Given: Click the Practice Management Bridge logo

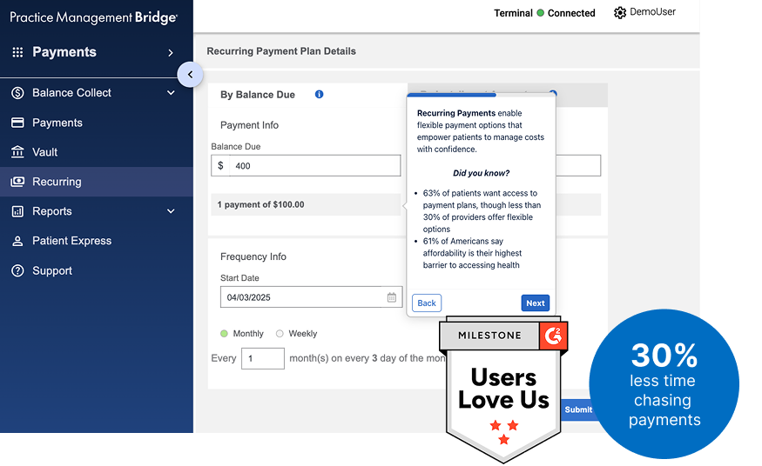Looking at the screenshot, I should click(94, 17).
